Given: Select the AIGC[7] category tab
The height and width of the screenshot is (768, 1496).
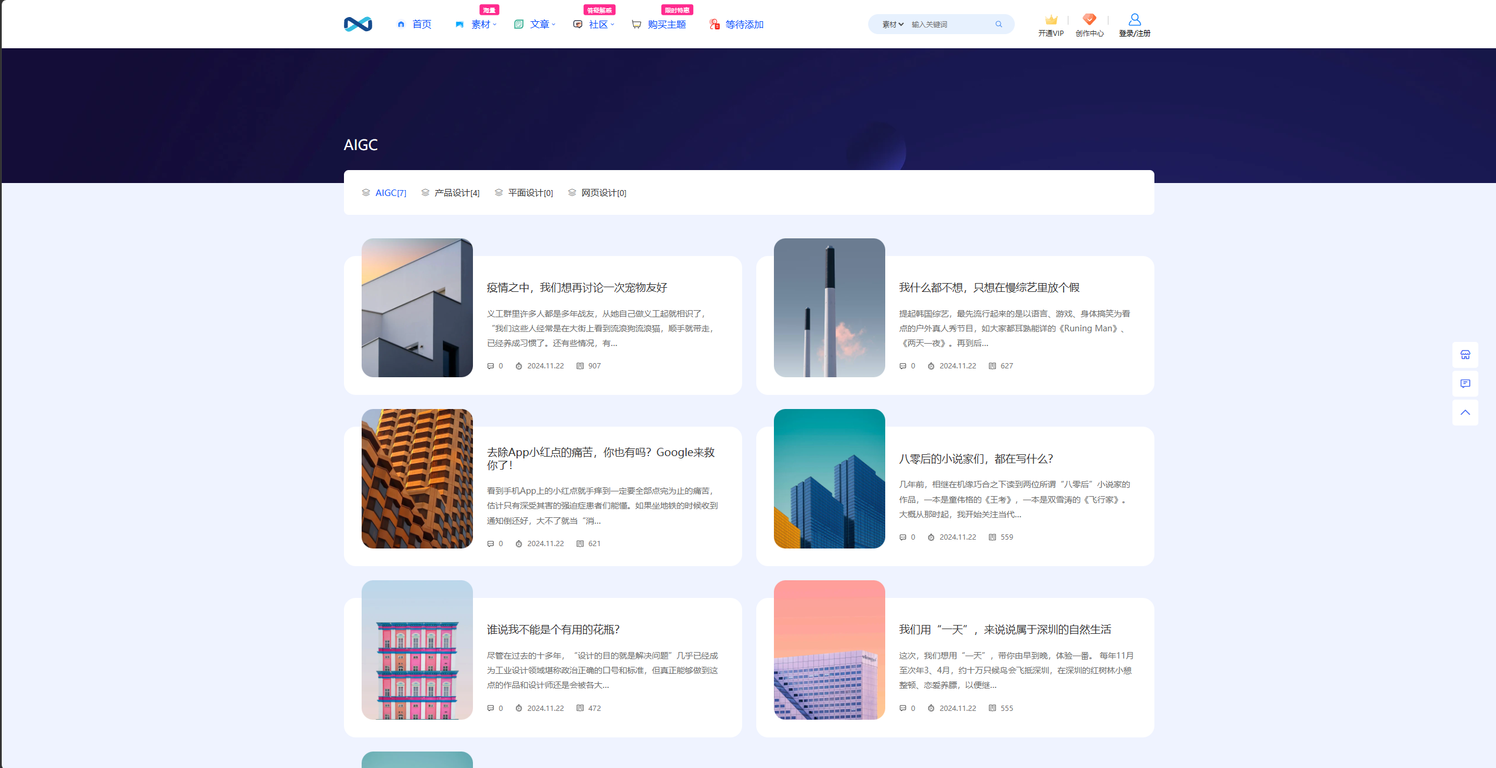Looking at the screenshot, I should pos(384,193).
